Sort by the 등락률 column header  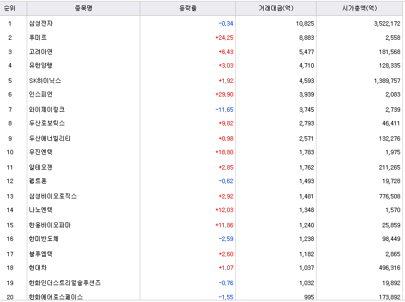click(x=188, y=8)
